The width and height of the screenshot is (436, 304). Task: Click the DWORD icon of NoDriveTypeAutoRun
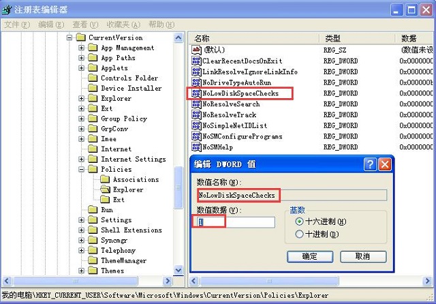tap(196, 82)
